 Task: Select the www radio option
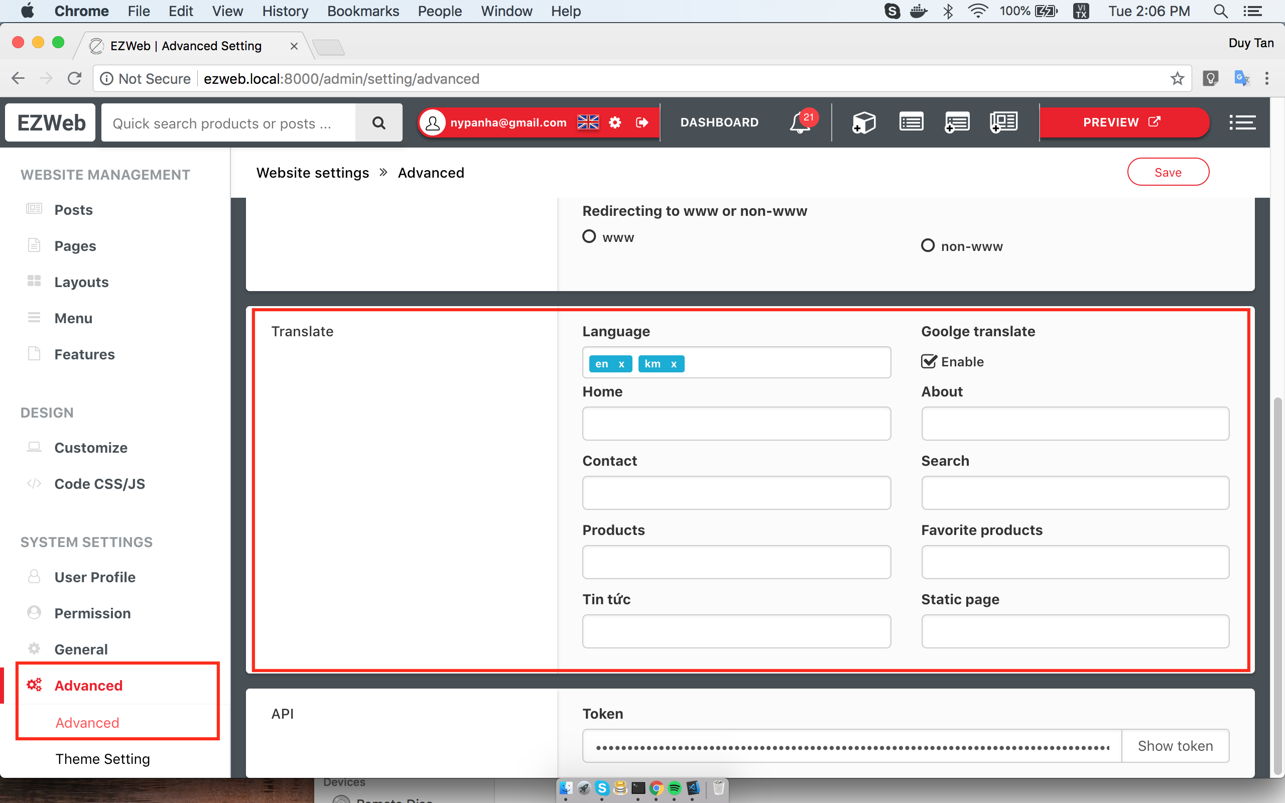(589, 236)
